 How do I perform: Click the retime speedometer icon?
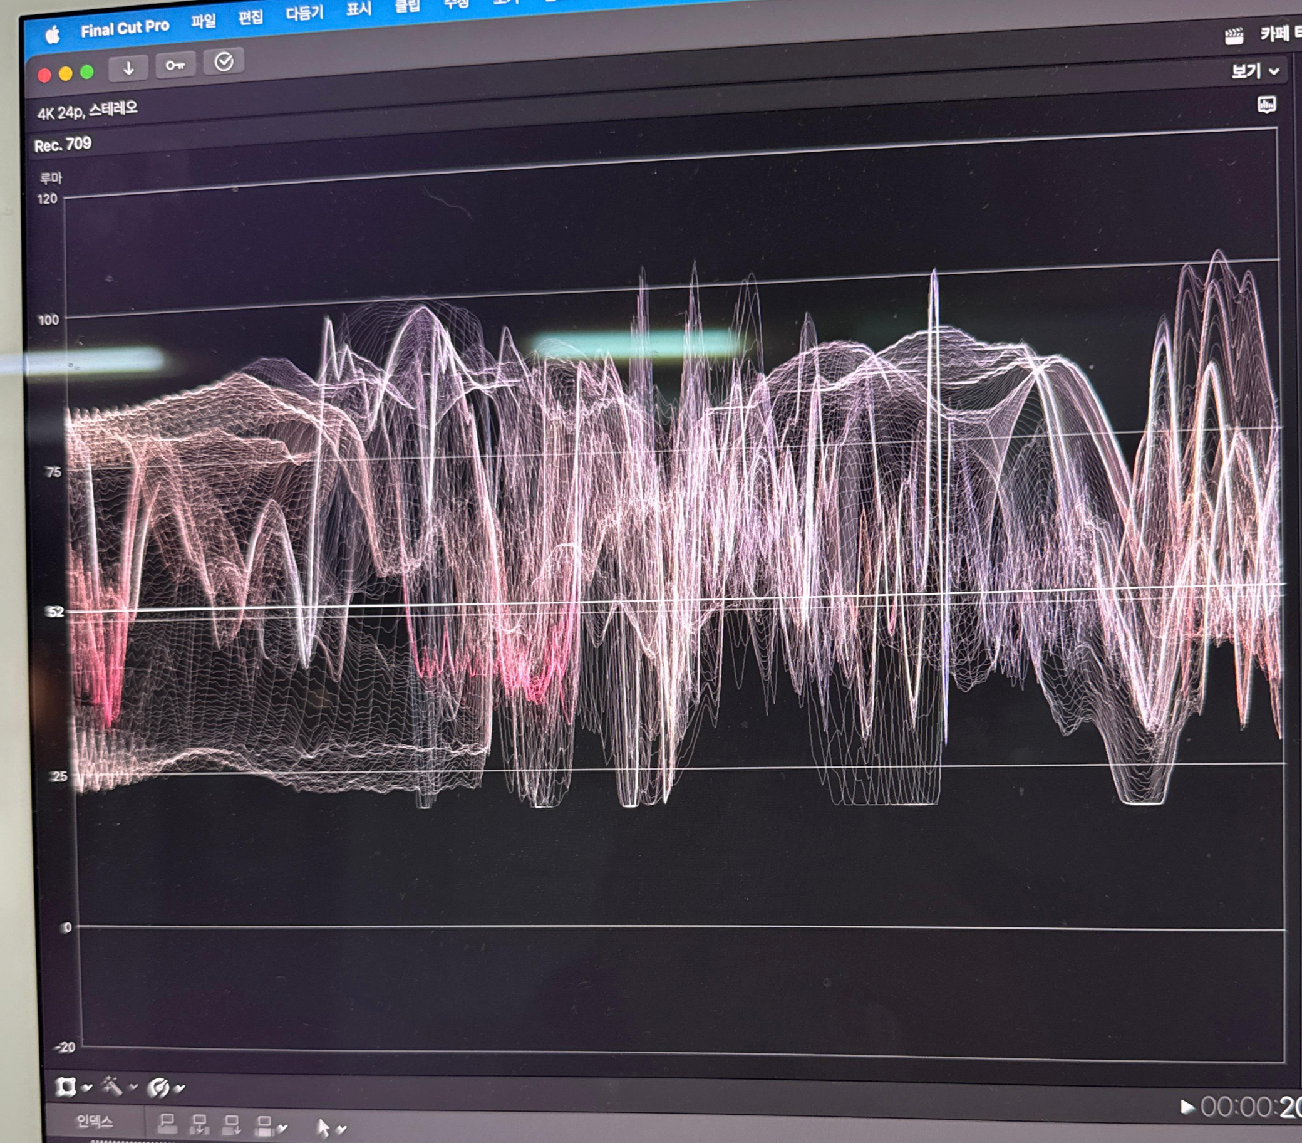(158, 1087)
